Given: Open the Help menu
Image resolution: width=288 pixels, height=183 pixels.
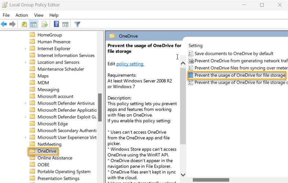Looking at the screenshot, I should [54, 15].
